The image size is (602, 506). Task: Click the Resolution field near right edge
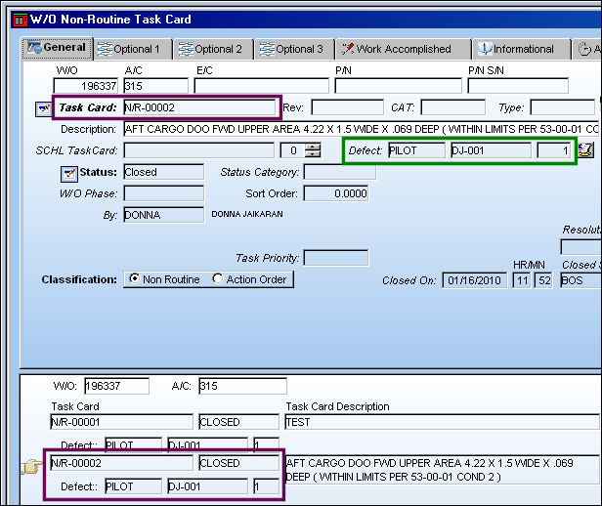[x=580, y=247]
